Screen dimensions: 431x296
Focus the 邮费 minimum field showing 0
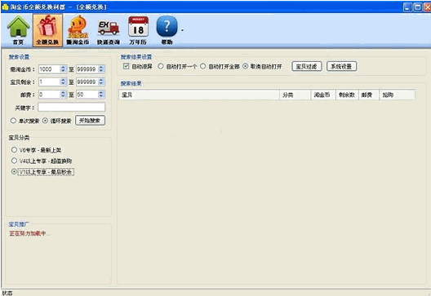tap(49, 95)
